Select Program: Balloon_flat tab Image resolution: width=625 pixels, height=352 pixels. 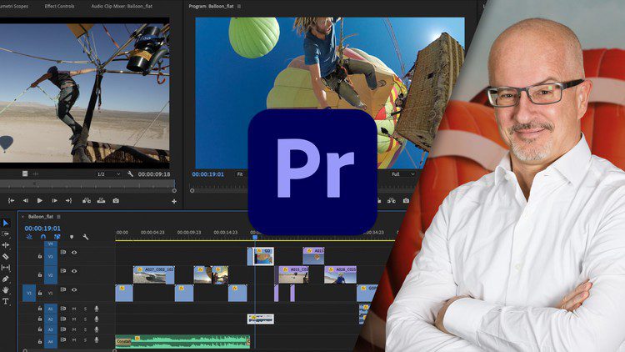[x=211, y=7]
